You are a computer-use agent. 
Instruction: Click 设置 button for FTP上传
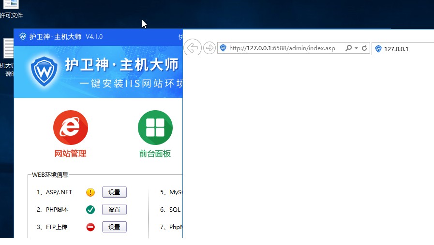[114, 227]
